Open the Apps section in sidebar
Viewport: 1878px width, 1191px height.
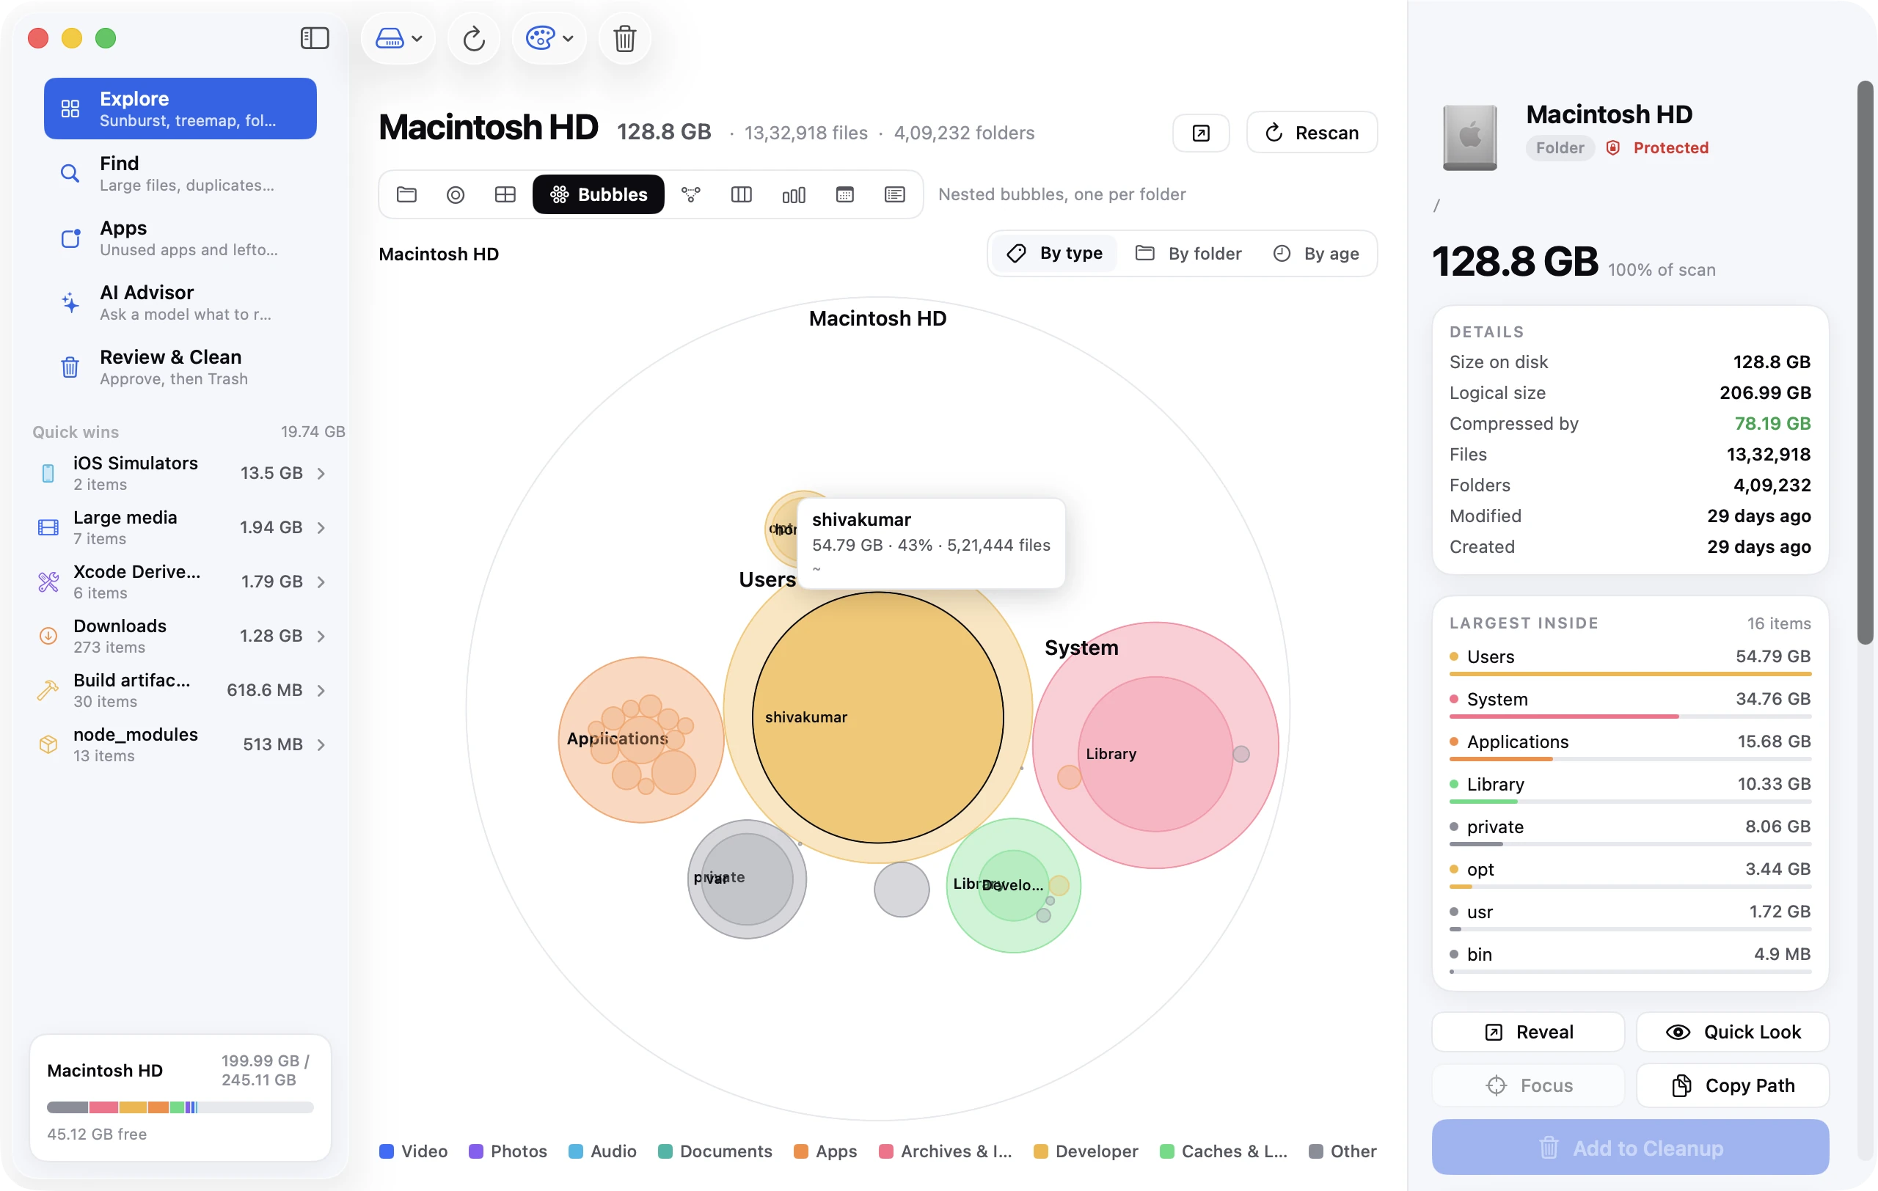[x=180, y=238]
